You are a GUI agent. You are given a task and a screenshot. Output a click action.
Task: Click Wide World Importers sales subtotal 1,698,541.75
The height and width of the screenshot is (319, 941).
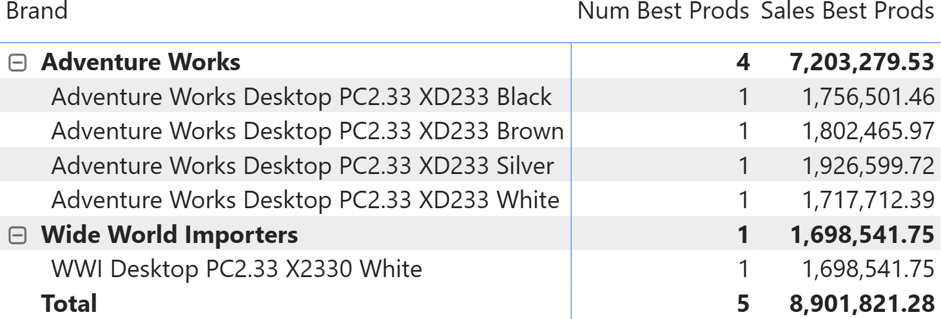click(x=862, y=235)
